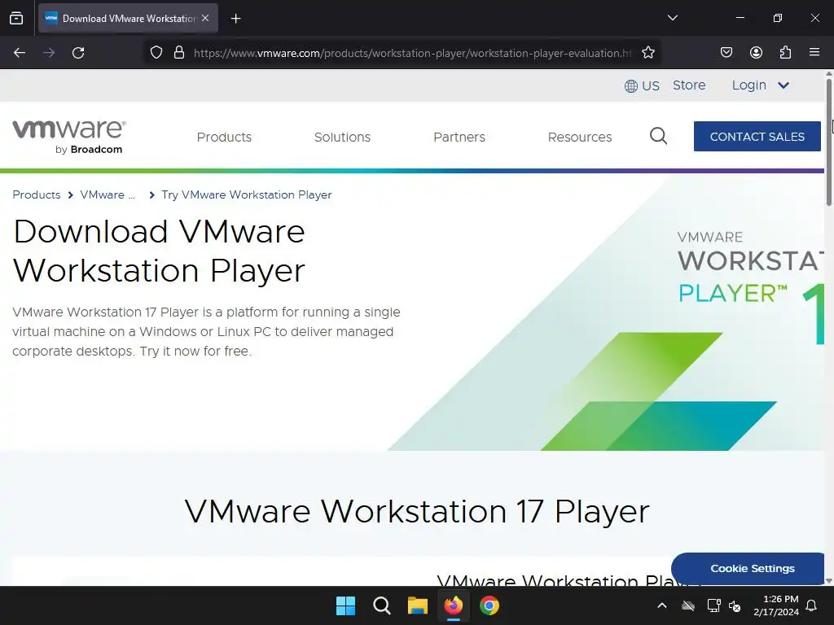Open the notifications bell
Image resolution: width=834 pixels, height=625 pixels.
point(811,605)
